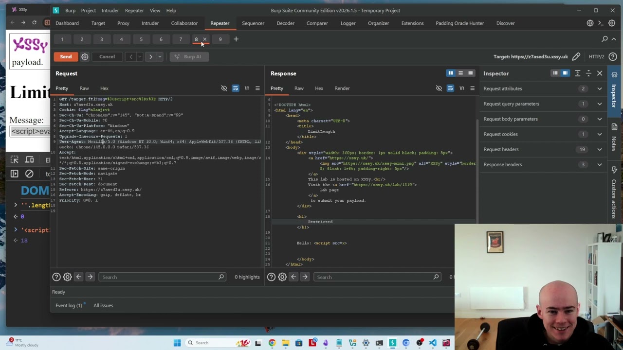This screenshot has width=623, height=350.
Task: Open All issues view
Action: coord(103,305)
